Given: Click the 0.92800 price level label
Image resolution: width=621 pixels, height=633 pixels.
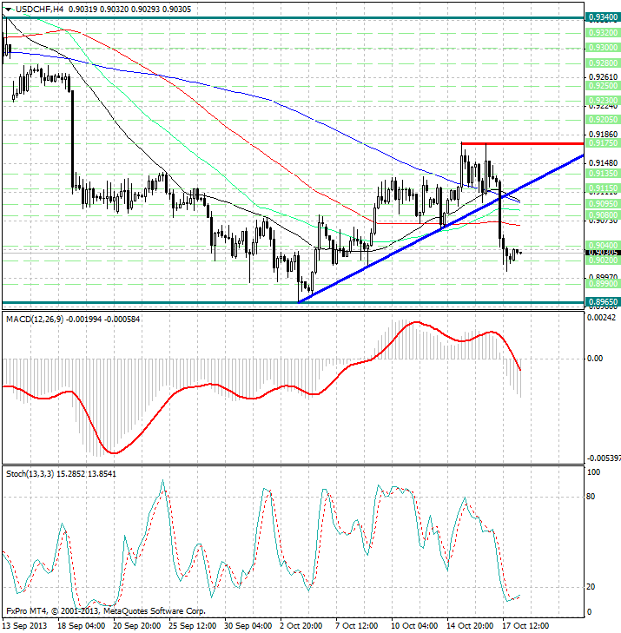Looking at the screenshot, I should click(x=603, y=63).
